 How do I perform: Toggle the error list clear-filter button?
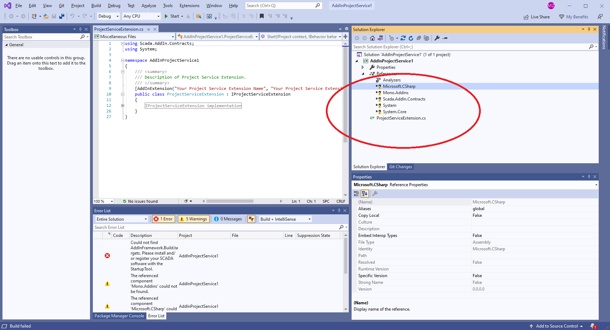point(251,219)
